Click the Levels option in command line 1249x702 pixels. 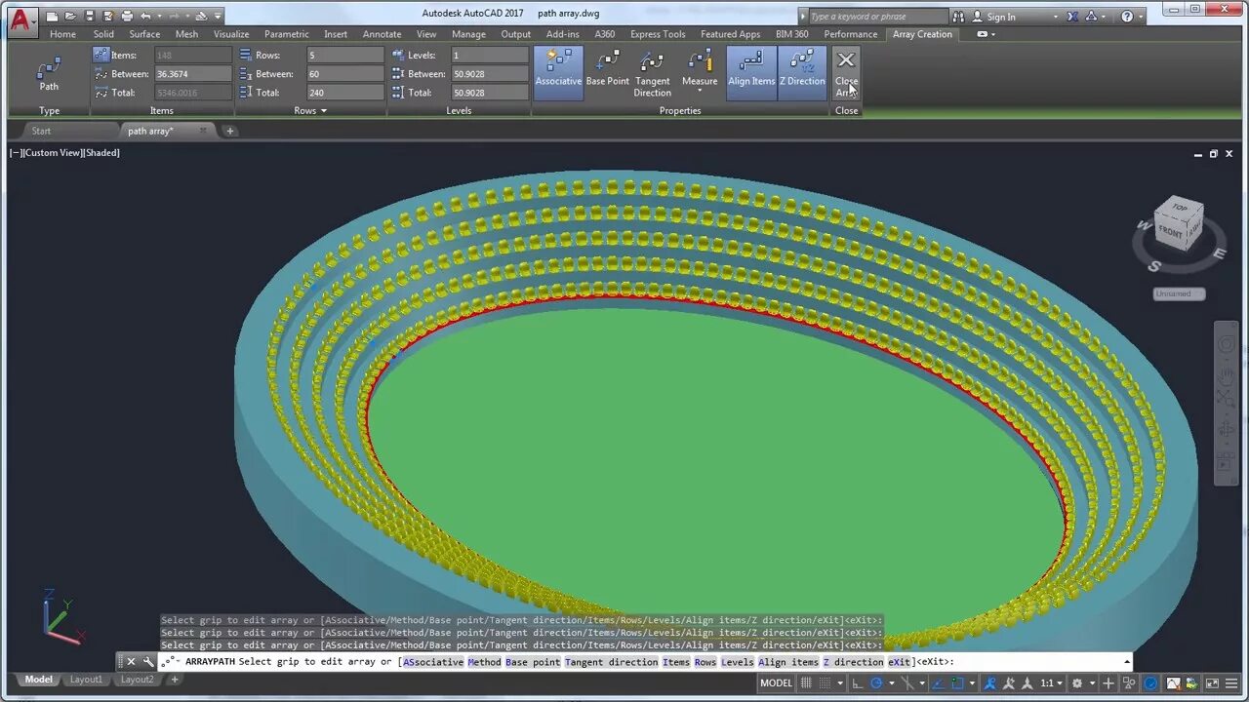click(738, 662)
